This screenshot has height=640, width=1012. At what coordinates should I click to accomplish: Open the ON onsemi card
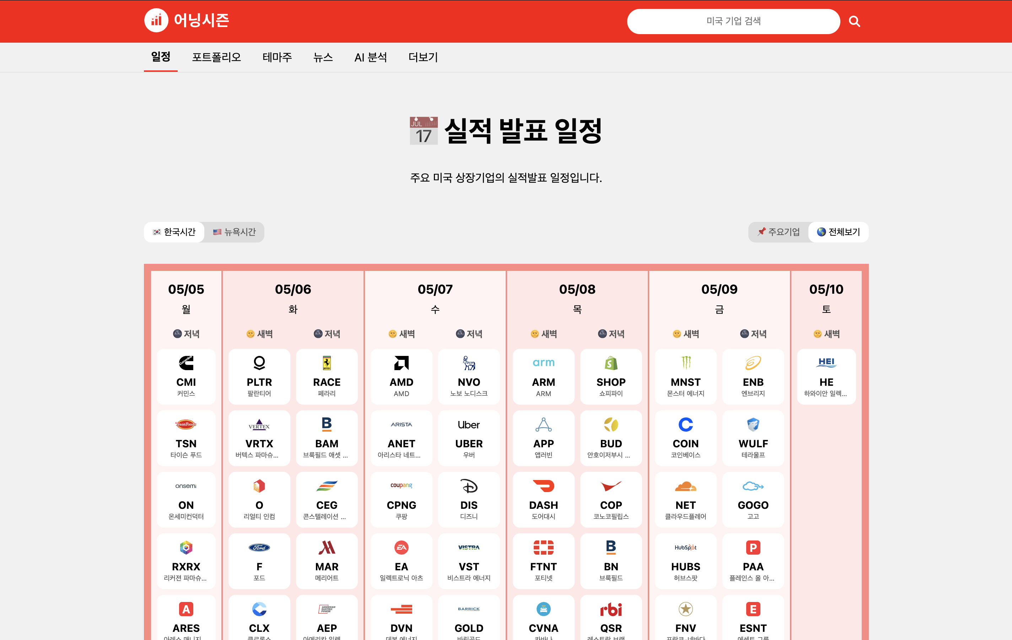186,499
